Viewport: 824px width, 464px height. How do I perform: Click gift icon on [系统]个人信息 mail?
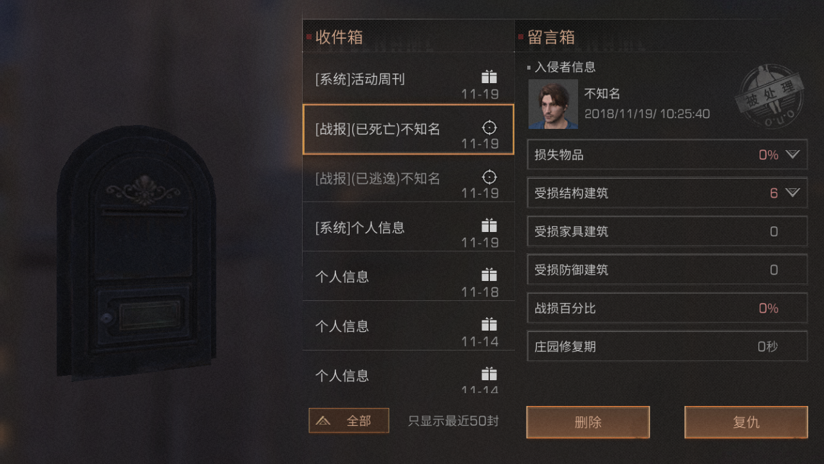(489, 226)
